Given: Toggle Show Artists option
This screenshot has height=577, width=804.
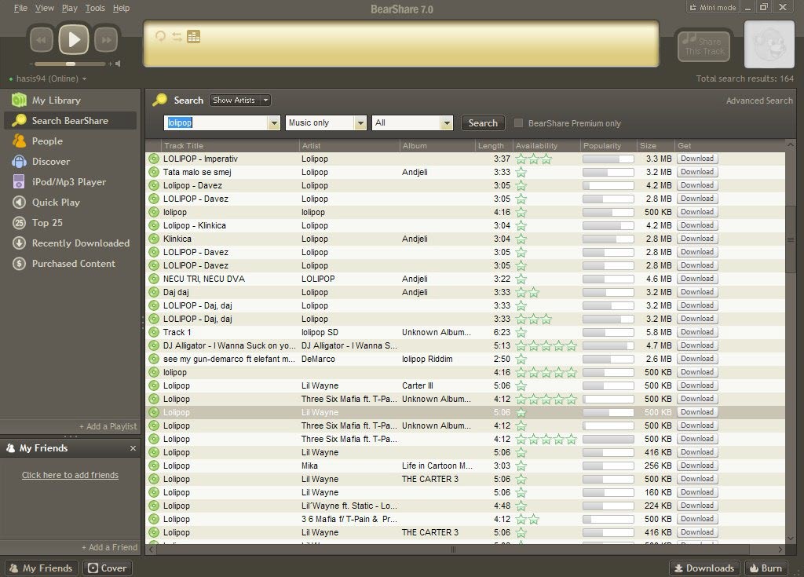Looking at the screenshot, I should point(239,100).
